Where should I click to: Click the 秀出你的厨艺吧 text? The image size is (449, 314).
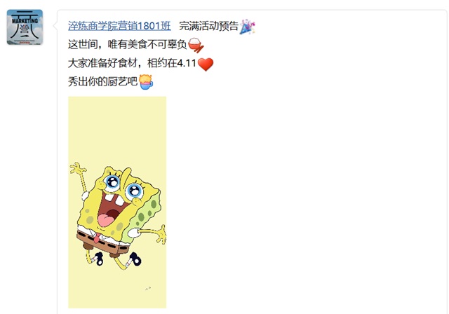click(103, 82)
